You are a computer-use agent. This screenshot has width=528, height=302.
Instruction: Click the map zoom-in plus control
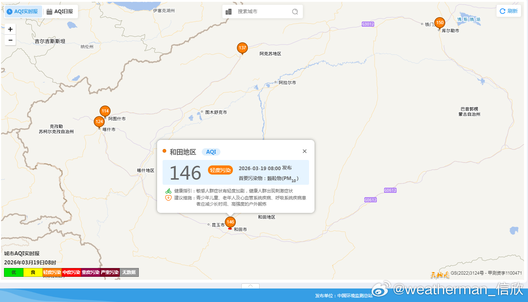click(x=10, y=29)
